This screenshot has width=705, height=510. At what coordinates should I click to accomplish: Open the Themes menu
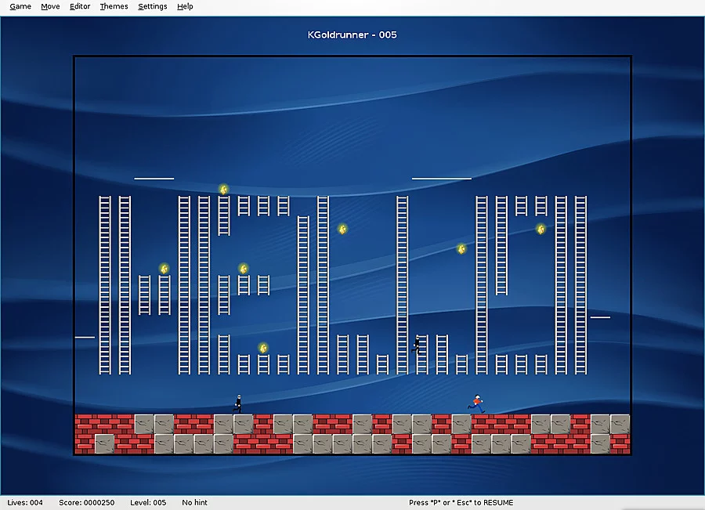(114, 6)
